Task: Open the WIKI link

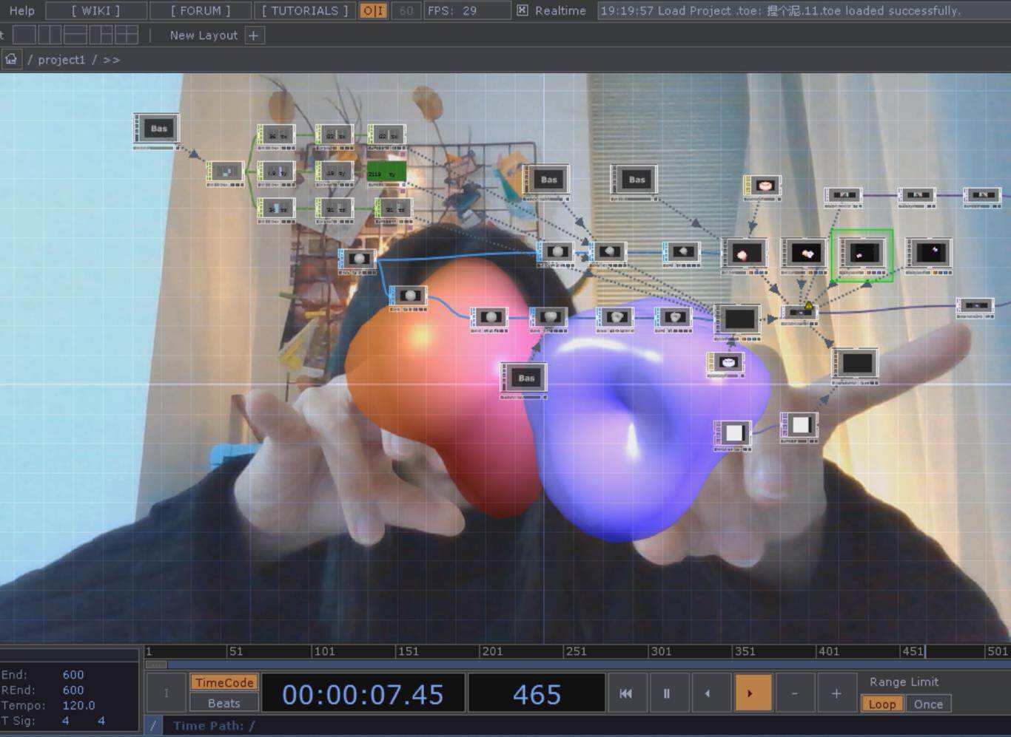Action: (95, 10)
